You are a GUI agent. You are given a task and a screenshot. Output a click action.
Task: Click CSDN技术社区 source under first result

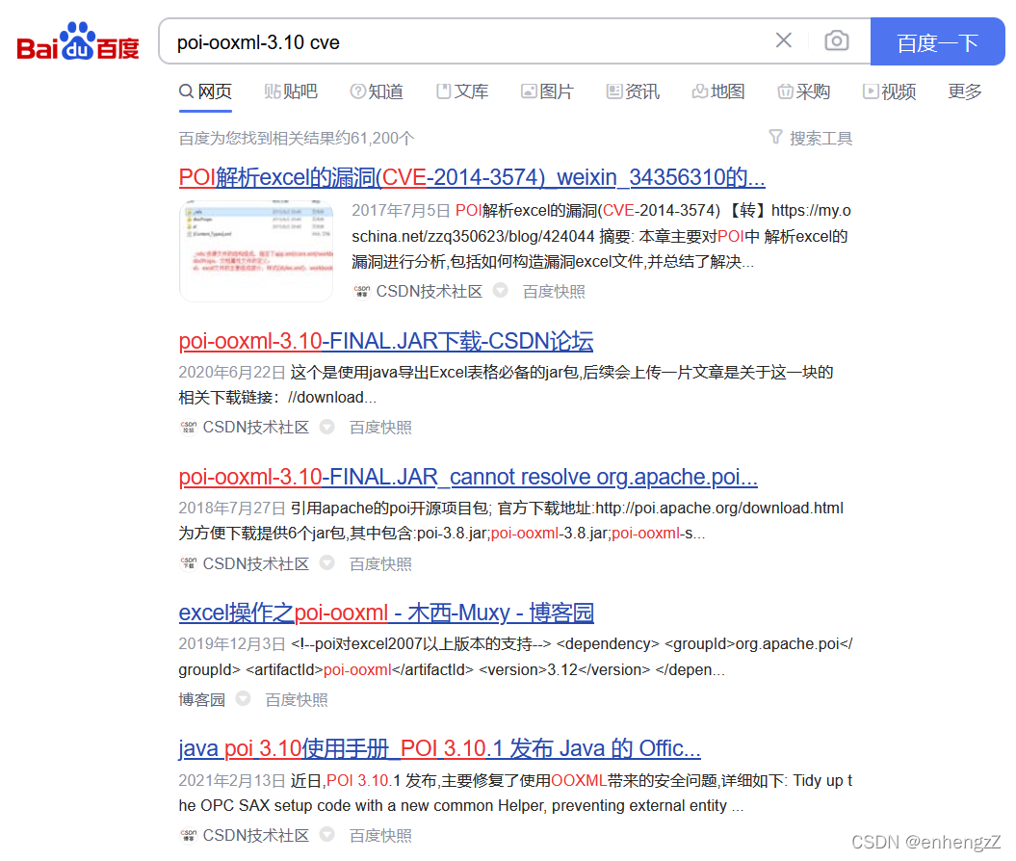pos(429,292)
